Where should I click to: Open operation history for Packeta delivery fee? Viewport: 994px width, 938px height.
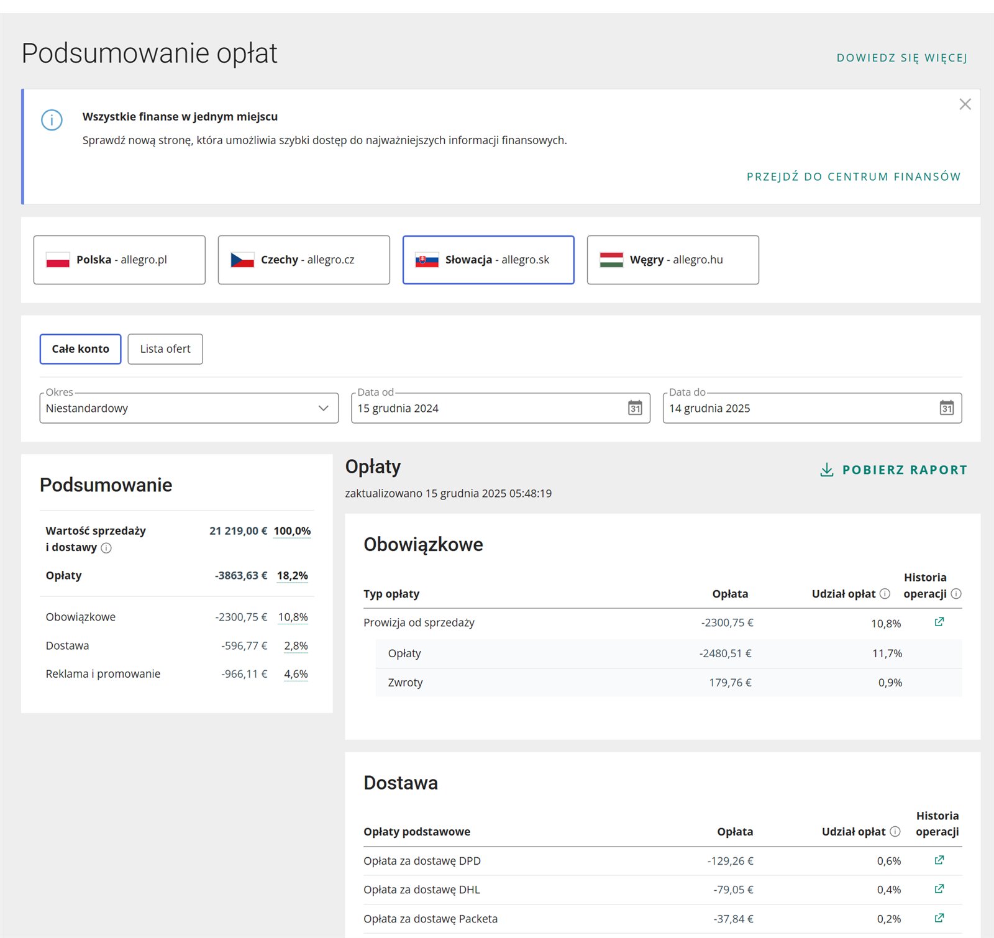pyautogui.click(x=939, y=918)
